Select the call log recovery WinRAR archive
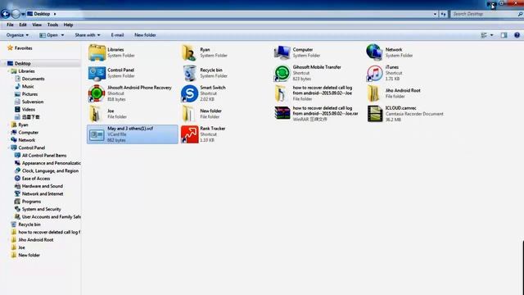The height and width of the screenshot is (295, 524). pos(282,113)
